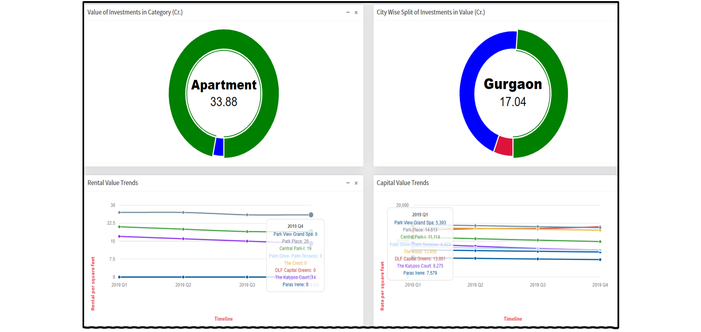Click 'Park View Grand Spa: 5,393' in capital tooltip
This screenshot has height=332, width=701.
[x=420, y=222]
